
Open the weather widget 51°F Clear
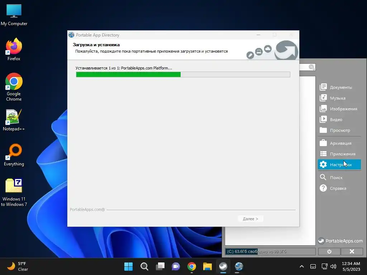18,266
